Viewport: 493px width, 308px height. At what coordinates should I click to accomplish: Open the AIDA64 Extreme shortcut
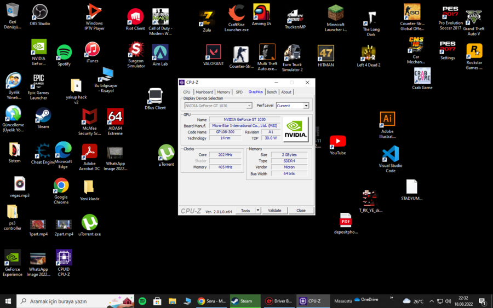click(x=115, y=117)
